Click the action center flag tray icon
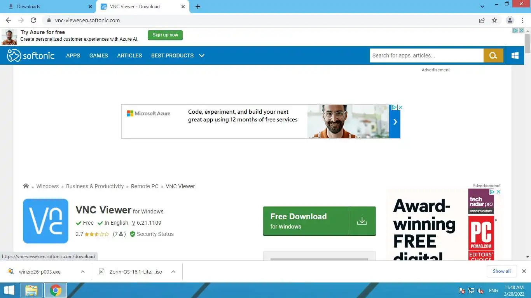Viewport: 531px width, 298px height. [x=462, y=291]
